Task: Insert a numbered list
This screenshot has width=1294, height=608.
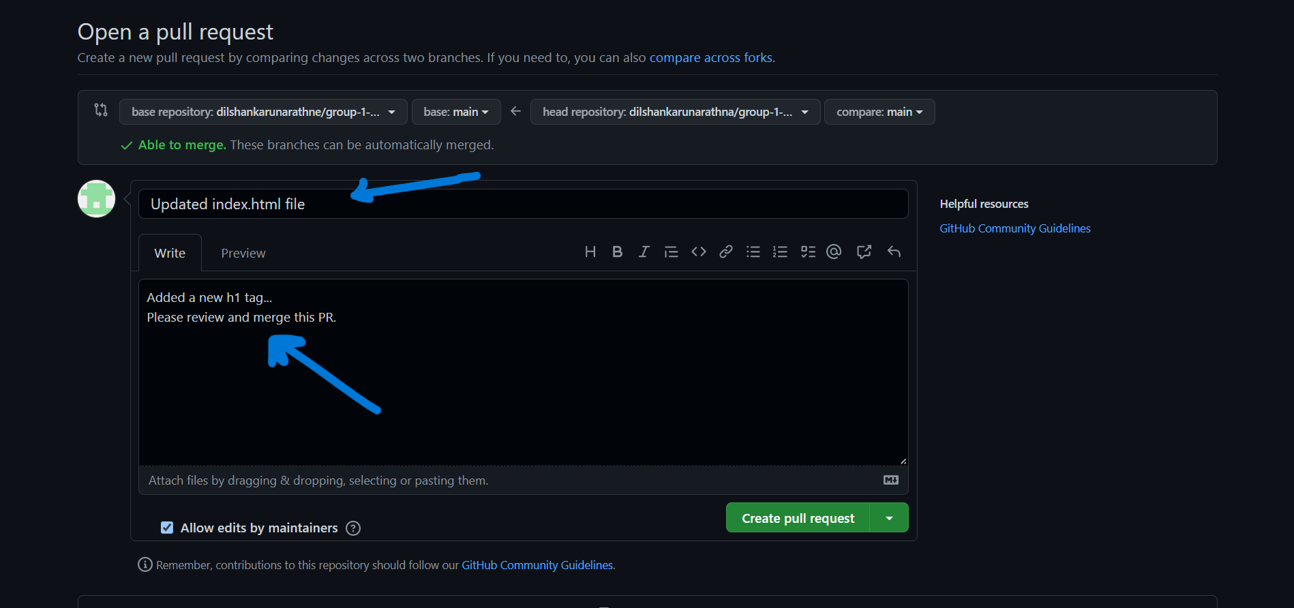Action: [x=780, y=252]
